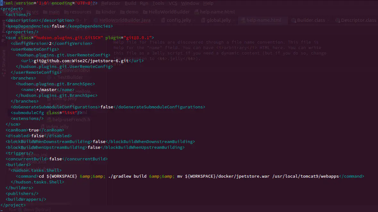The image size is (378, 212).
Task: Switch to the HelloWorldBuilder.java editor tab
Action: (125, 20)
